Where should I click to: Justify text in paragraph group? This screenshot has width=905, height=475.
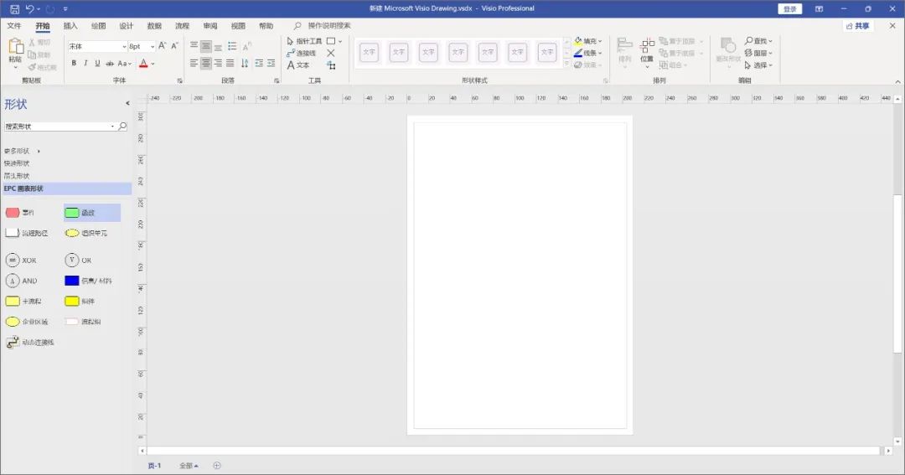coord(230,64)
